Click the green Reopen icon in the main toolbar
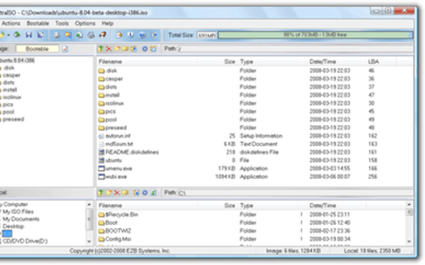The image size is (425, 265). (17, 34)
